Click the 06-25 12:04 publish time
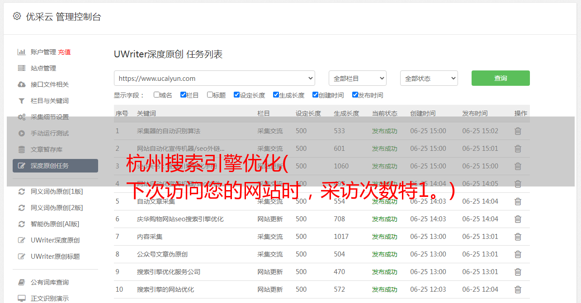The width and height of the screenshot is (581, 303). (x=480, y=289)
